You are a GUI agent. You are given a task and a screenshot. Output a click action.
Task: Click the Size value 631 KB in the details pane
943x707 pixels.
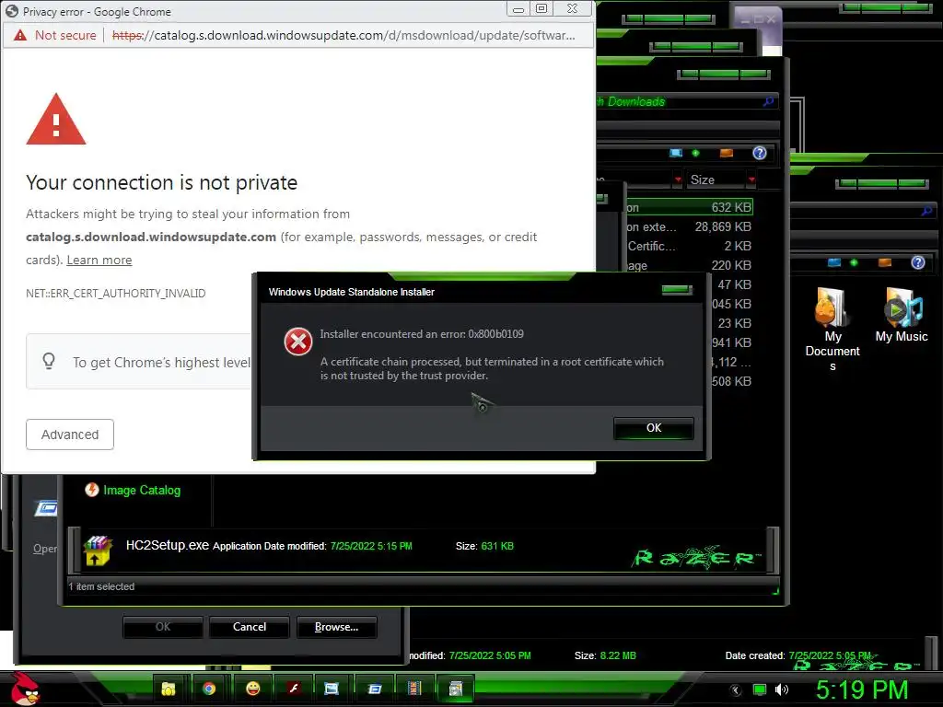[497, 546]
